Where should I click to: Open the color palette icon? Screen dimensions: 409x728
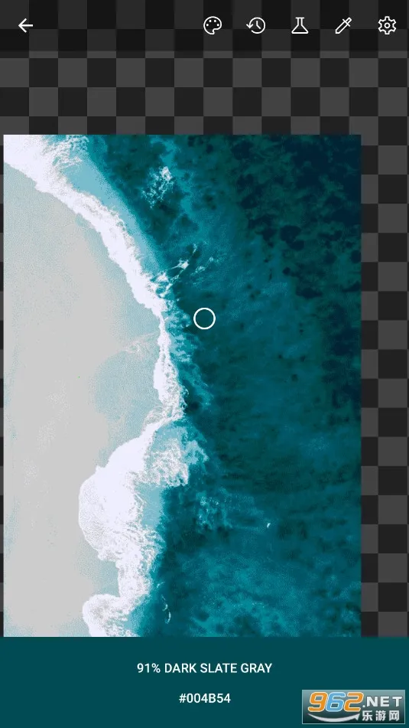(x=213, y=25)
